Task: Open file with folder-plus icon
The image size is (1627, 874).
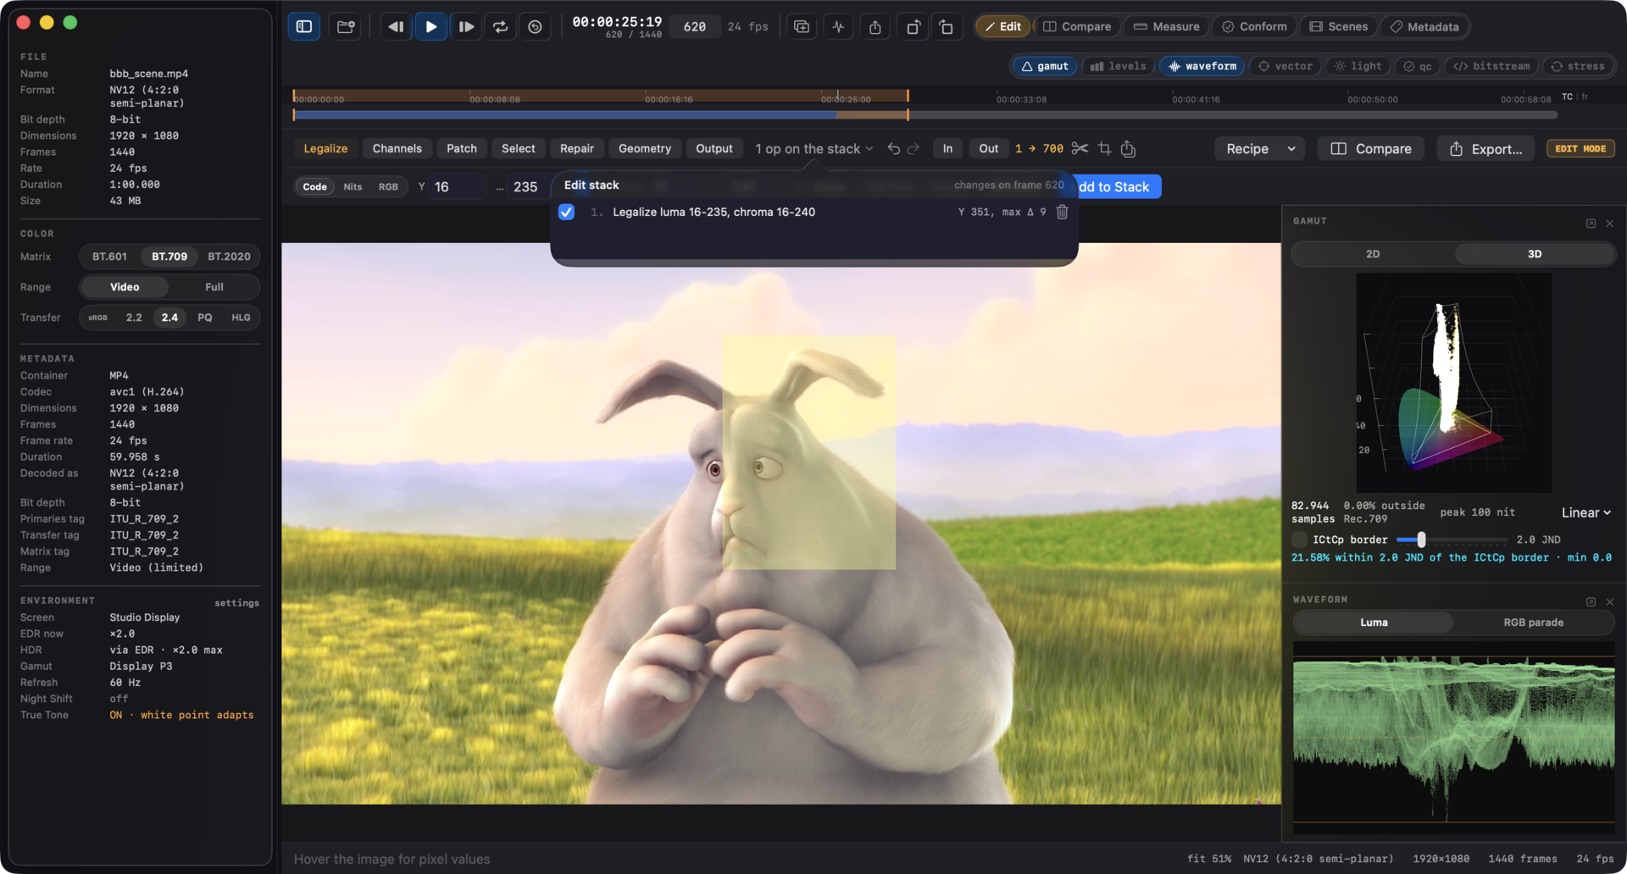Action: tap(346, 26)
